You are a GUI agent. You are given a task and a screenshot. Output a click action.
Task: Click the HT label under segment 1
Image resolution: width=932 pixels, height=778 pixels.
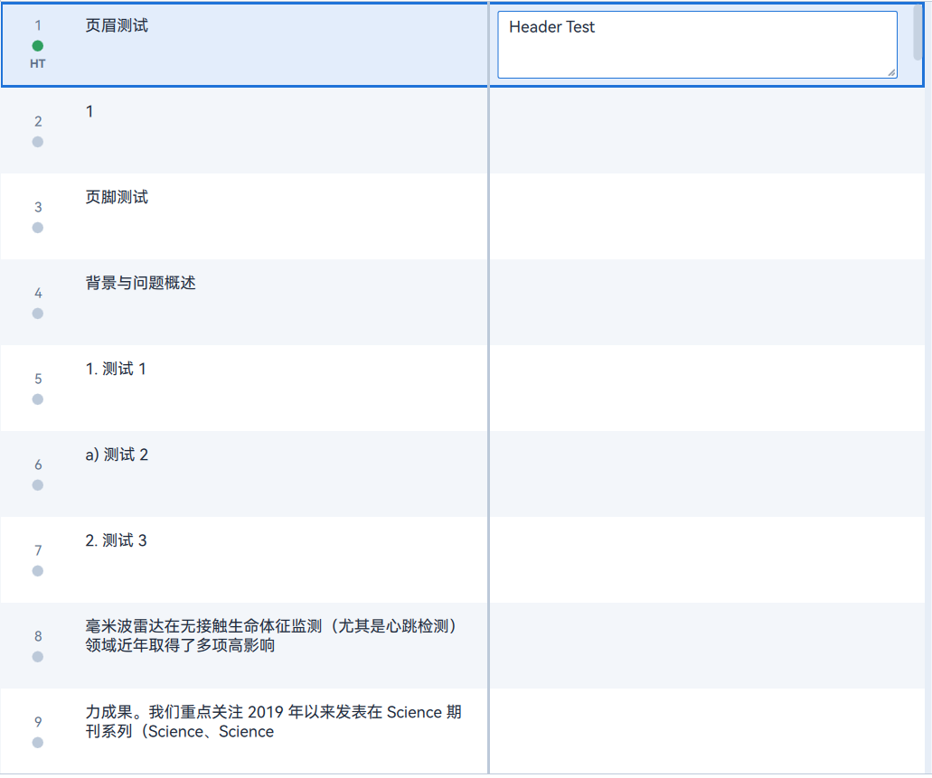(38, 64)
